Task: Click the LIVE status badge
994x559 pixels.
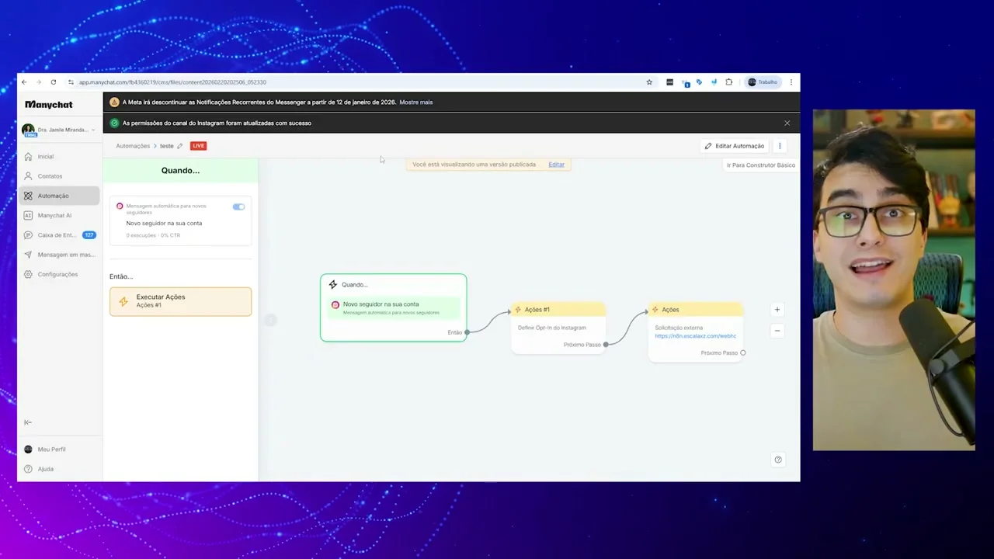Action: (x=199, y=146)
